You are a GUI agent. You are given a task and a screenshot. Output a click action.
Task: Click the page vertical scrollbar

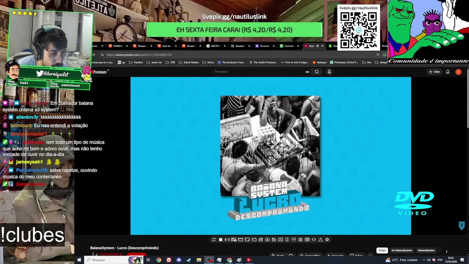pyautogui.click(x=467, y=99)
